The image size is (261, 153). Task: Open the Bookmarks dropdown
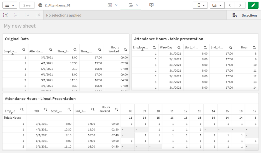(200, 5)
